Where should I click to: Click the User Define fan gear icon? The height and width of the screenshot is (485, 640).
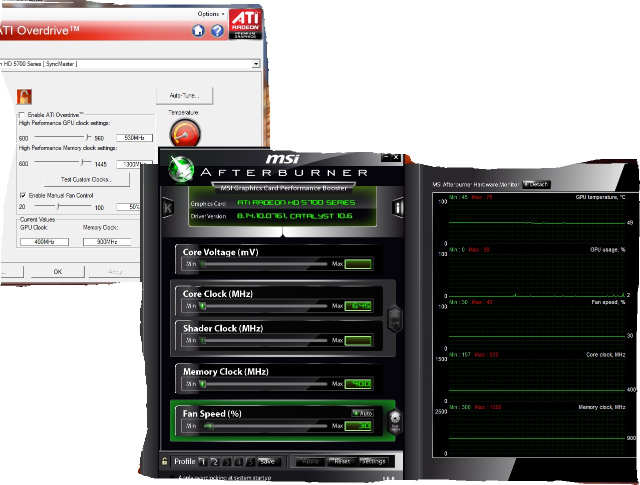(x=395, y=421)
